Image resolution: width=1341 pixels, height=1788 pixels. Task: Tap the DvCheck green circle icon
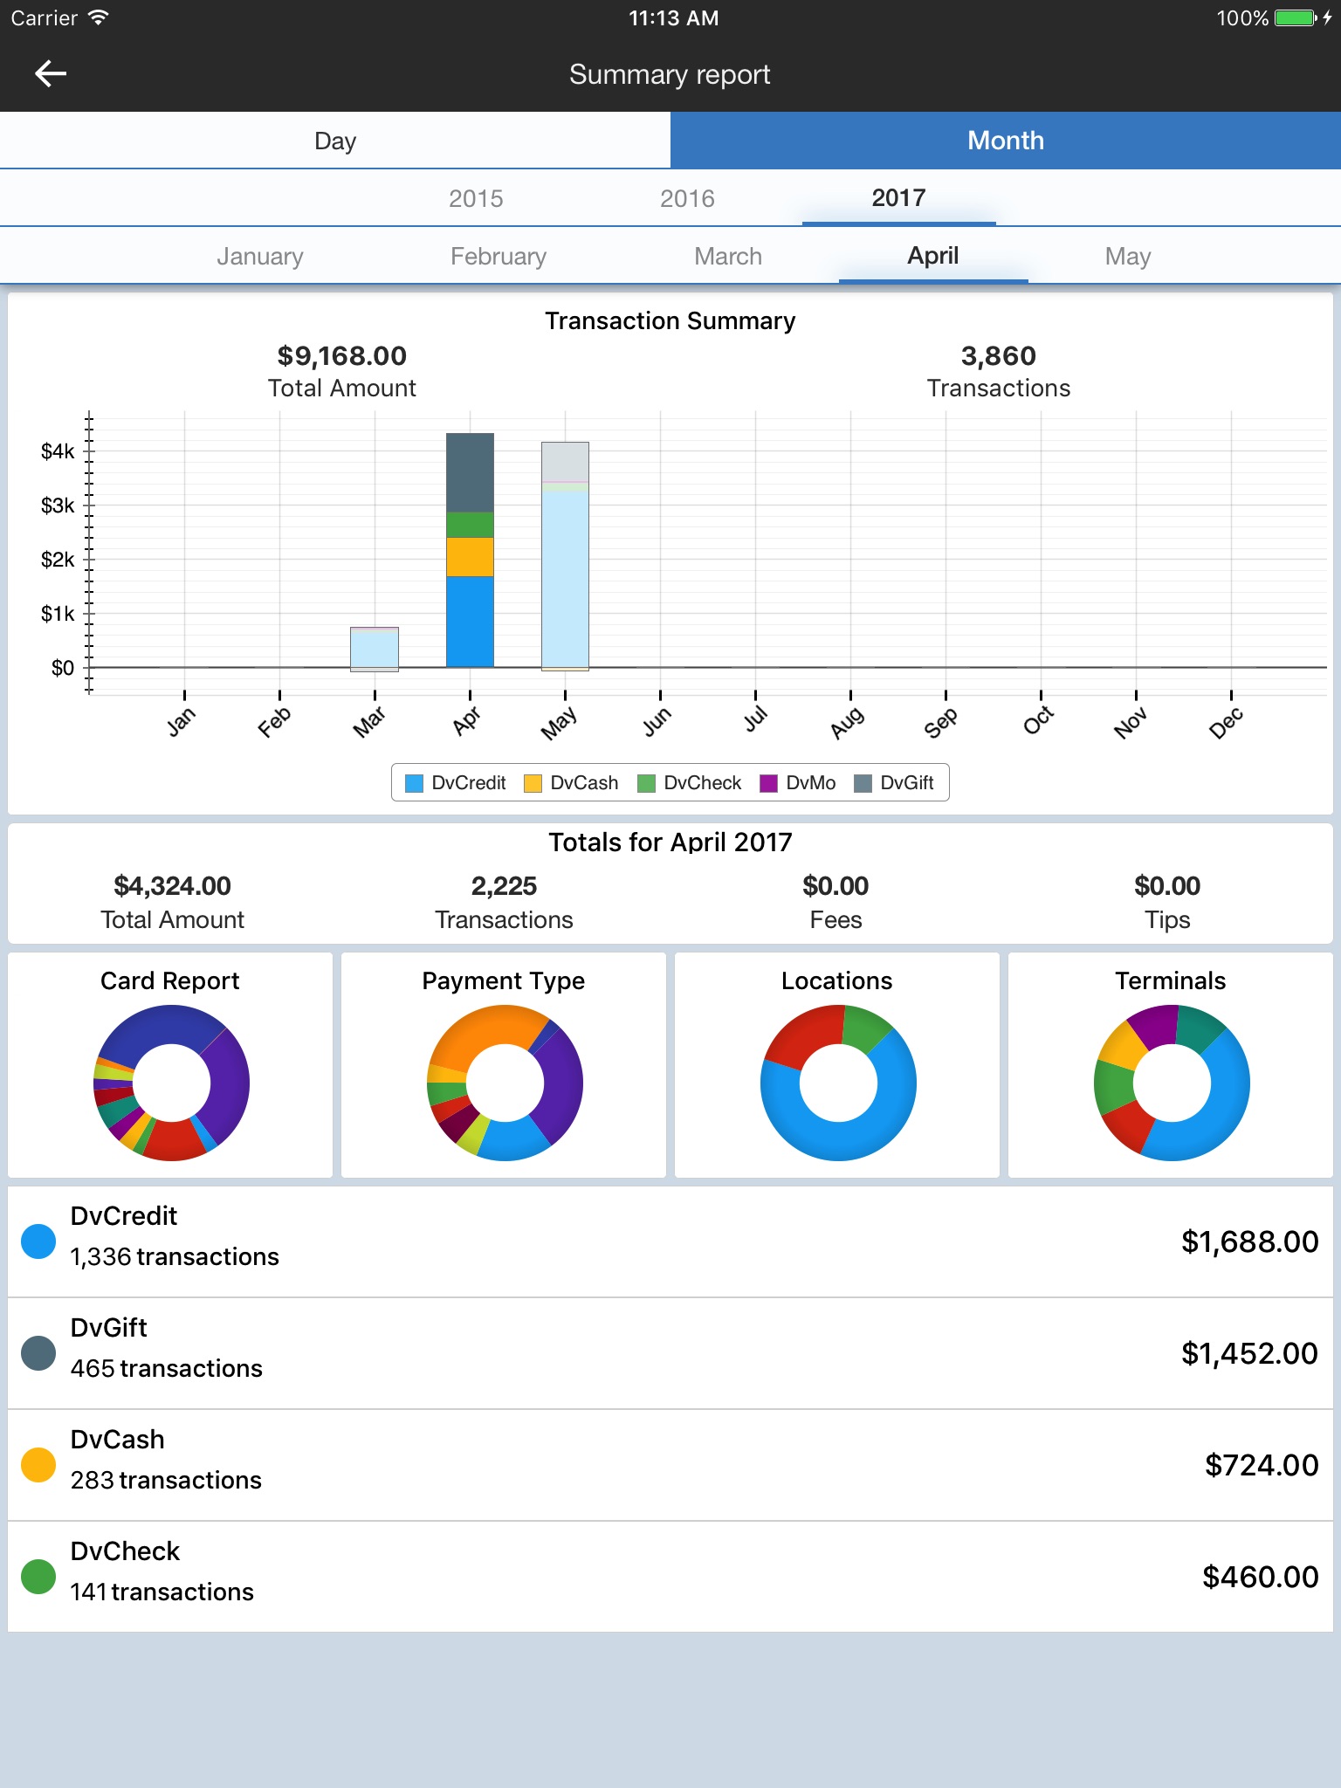pyautogui.click(x=38, y=1577)
